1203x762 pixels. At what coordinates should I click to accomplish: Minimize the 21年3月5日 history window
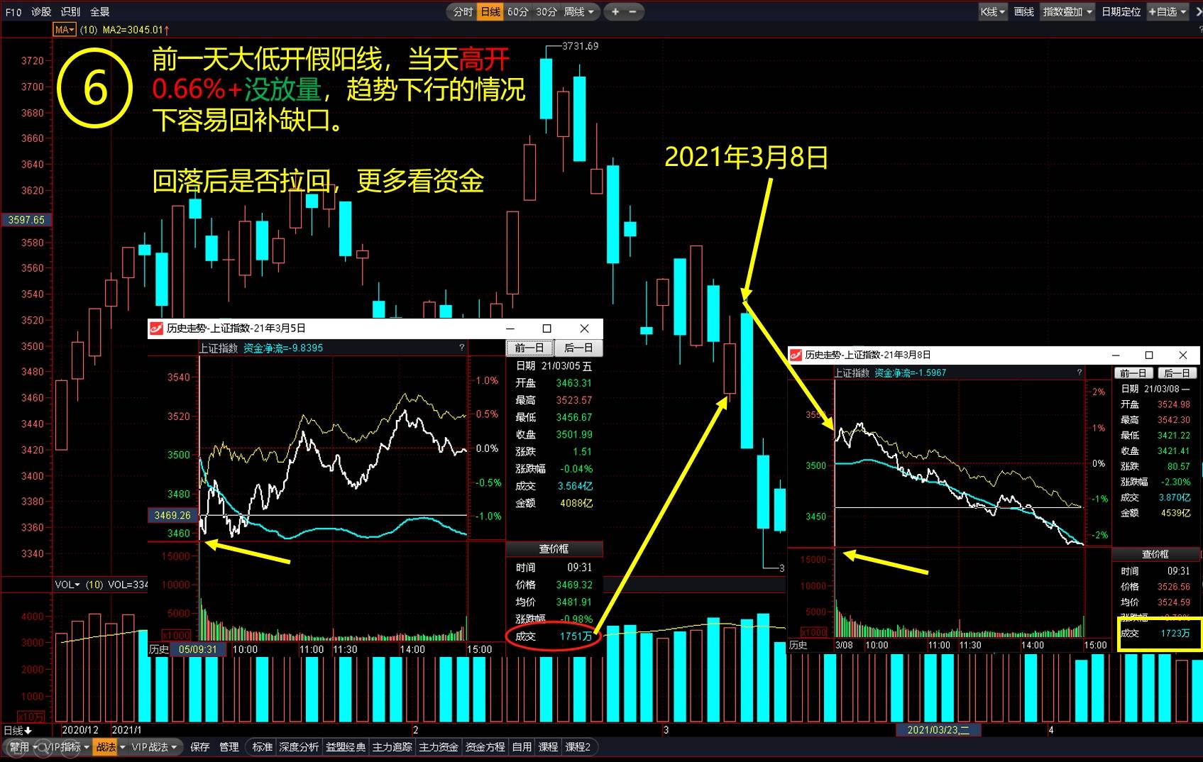point(510,328)
